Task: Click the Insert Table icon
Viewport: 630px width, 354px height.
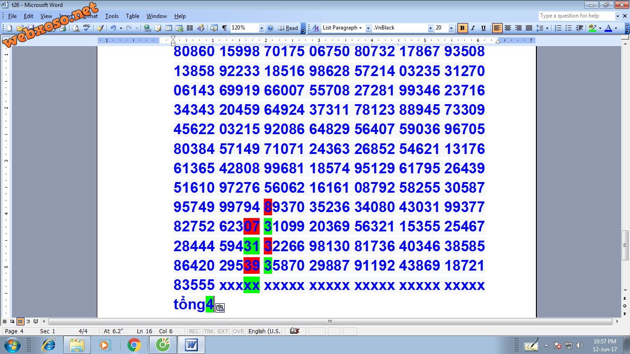Action: (x=169, y=28)
